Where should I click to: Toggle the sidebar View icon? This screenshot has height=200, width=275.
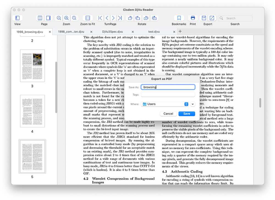[x=17, y=18]
